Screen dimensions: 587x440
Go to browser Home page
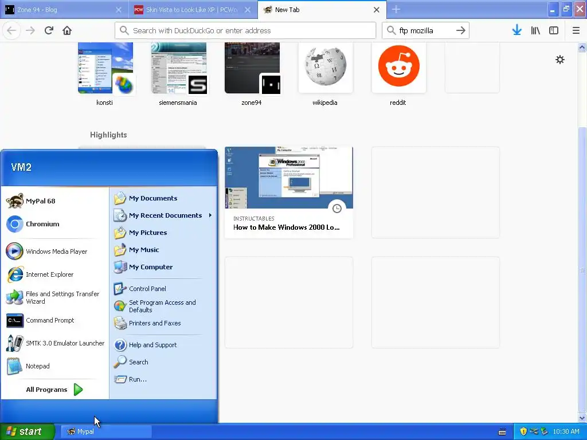(67, 30)
